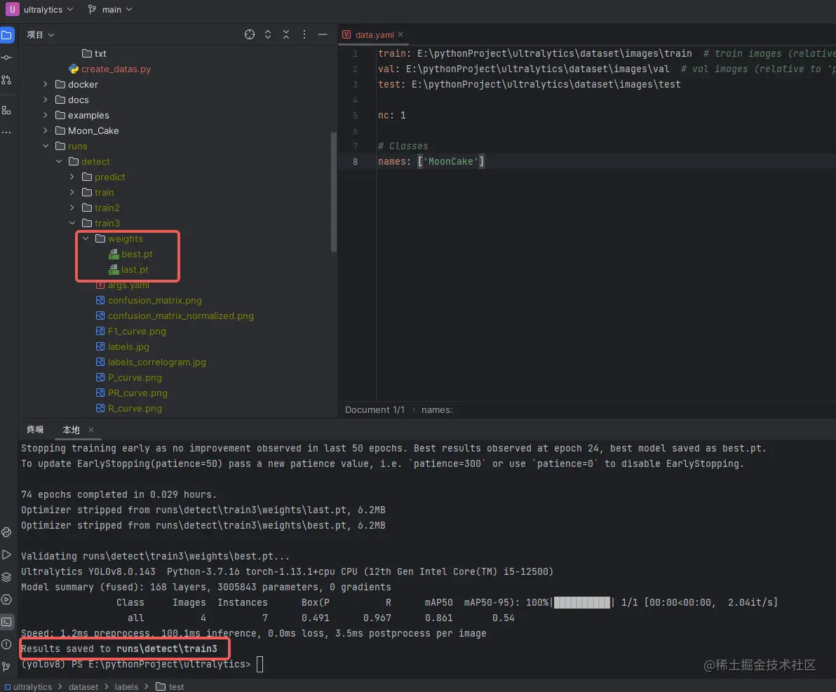
Task: Select the Terminal tool window icon
Action: 6,622
